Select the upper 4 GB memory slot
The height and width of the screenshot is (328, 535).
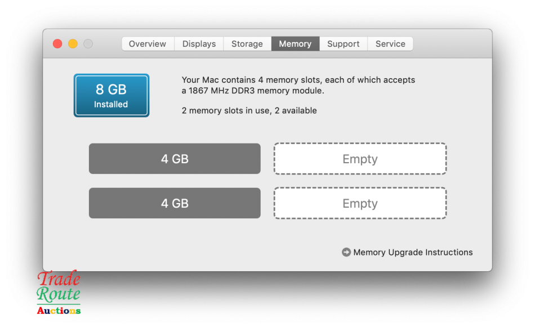175,159
